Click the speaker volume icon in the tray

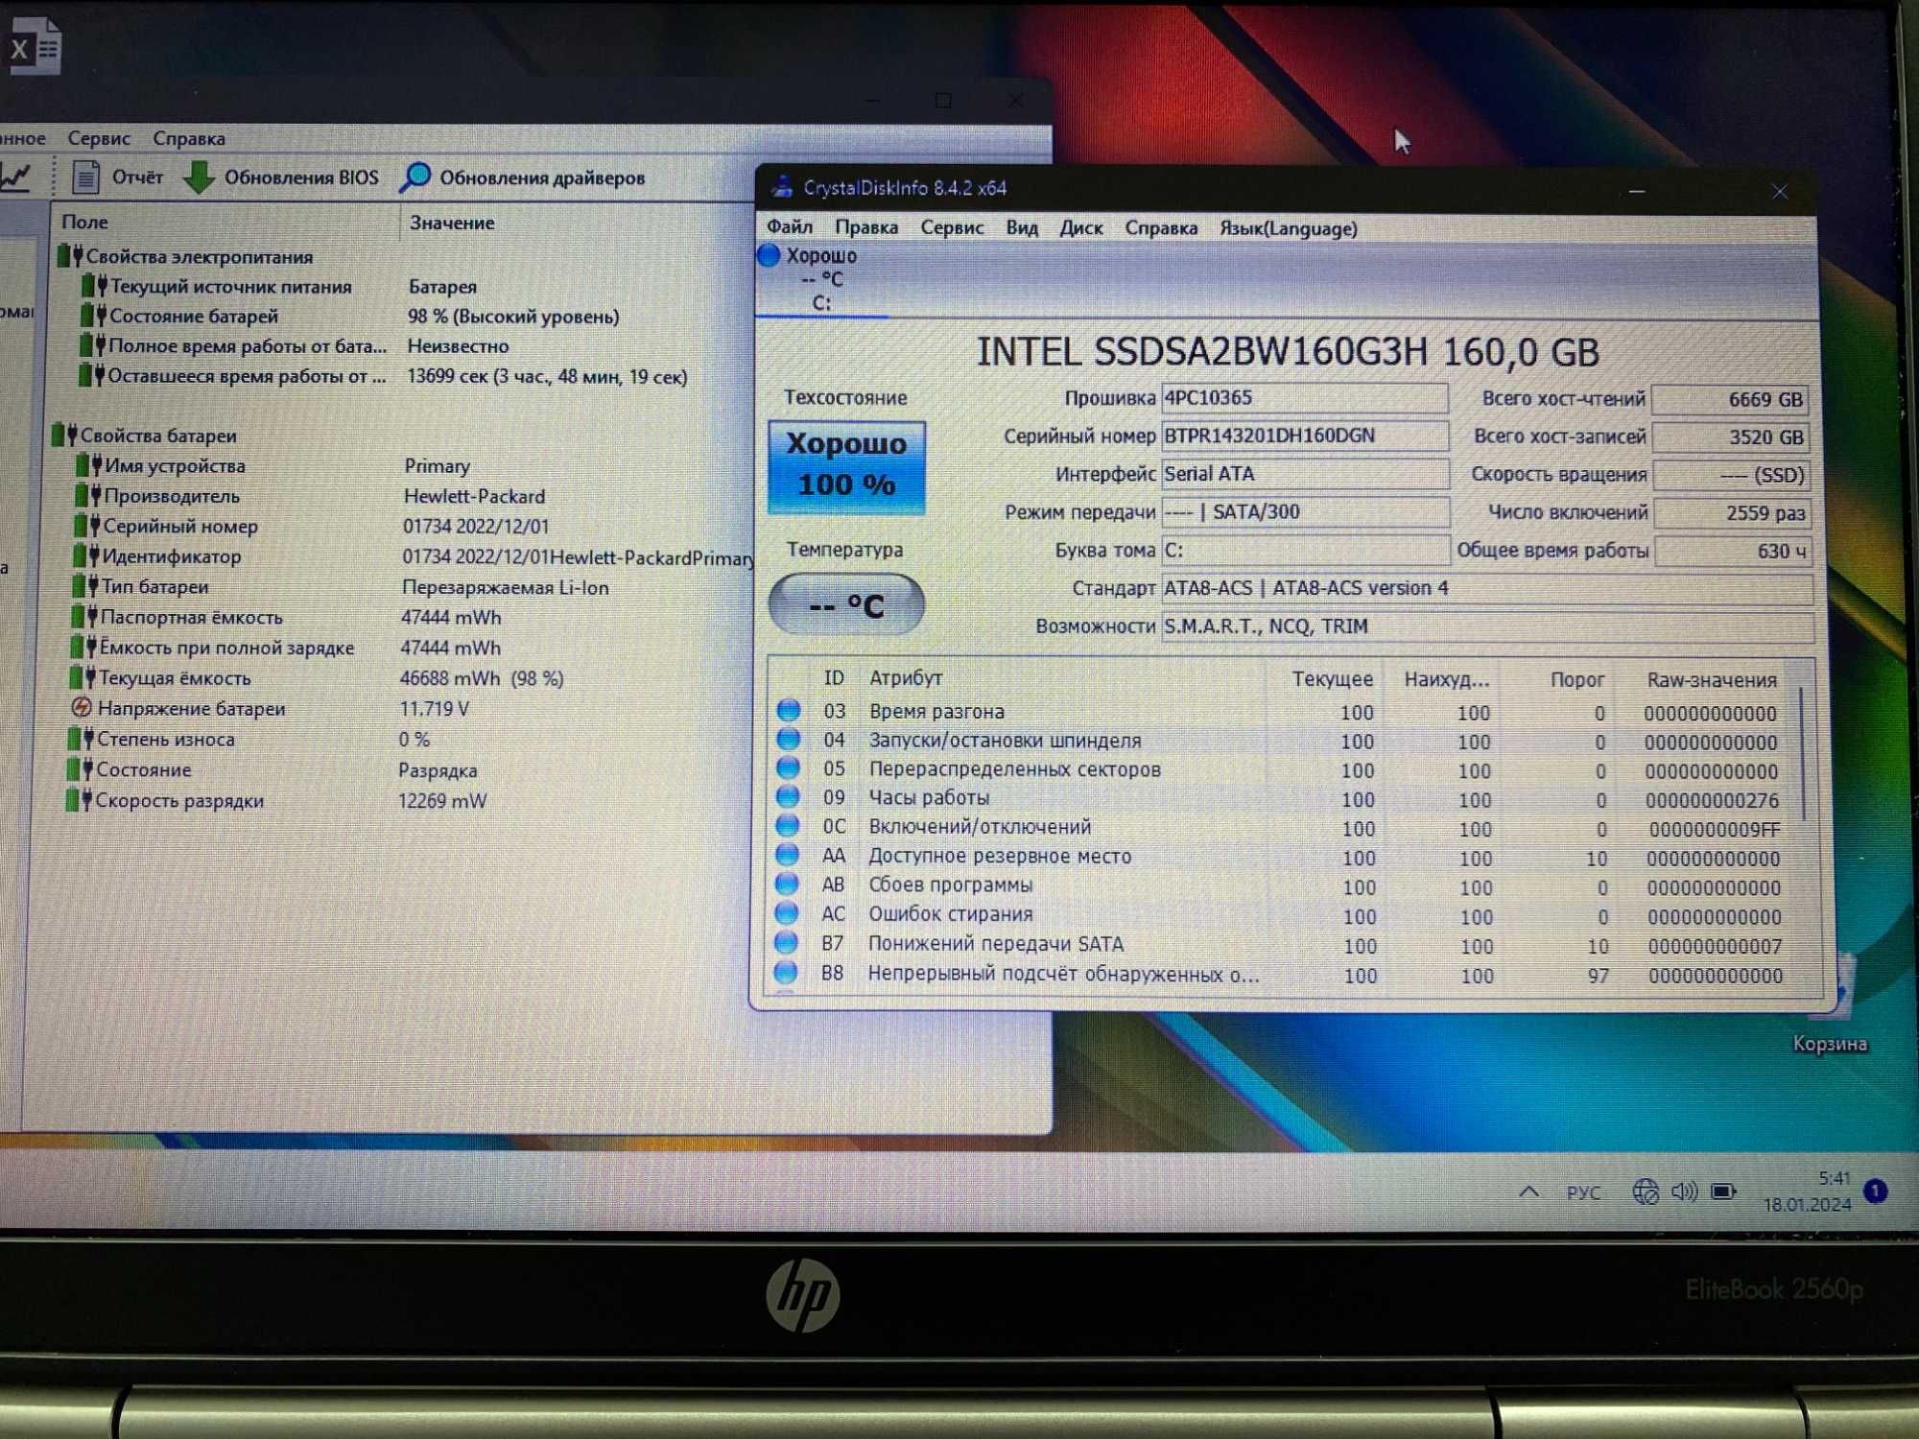click(1685, 1191)
